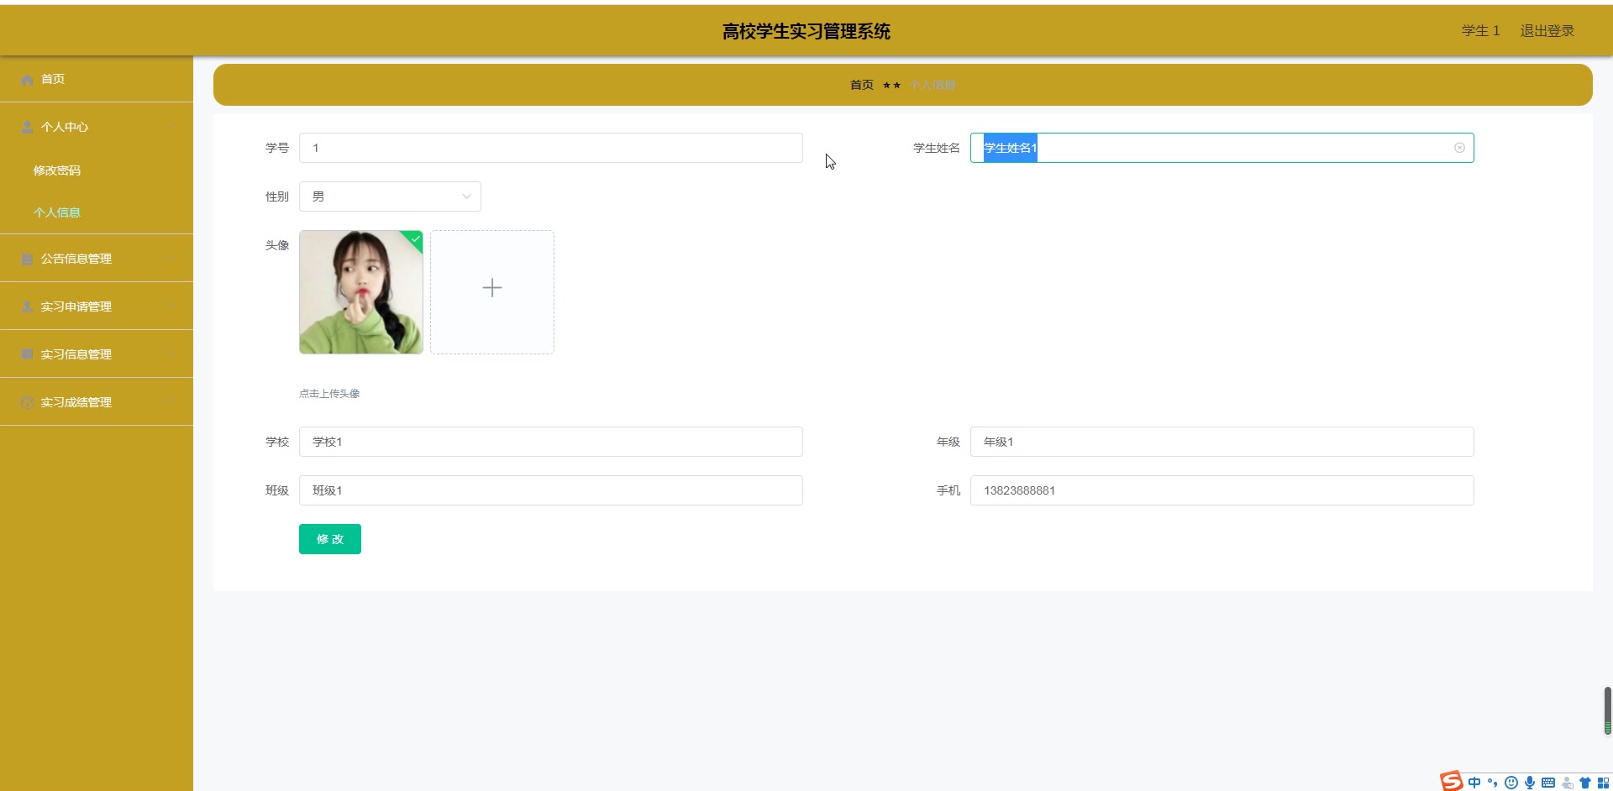This screenshot has height=791, width=1613.
Task: Open the 修改密码 sidebar menu item
Action: click(56, 170)
